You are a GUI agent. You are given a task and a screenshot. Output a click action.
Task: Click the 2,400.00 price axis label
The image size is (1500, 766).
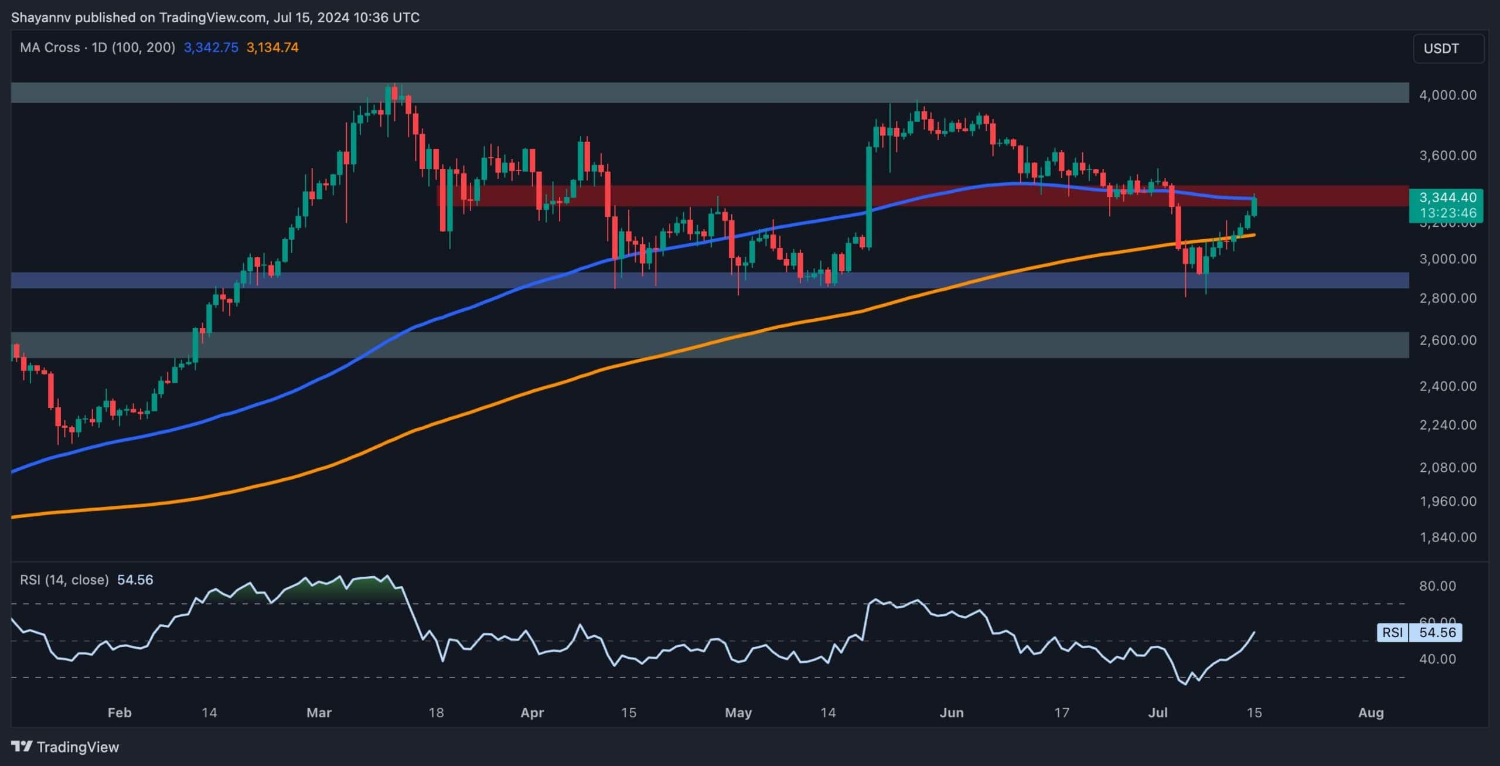click(1447, 386)
